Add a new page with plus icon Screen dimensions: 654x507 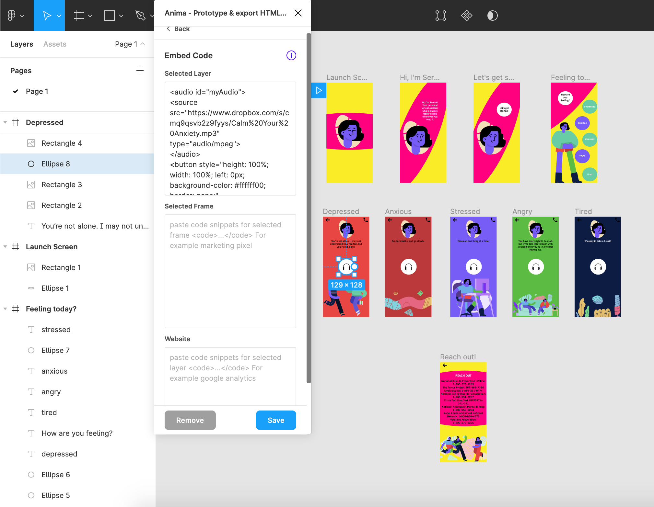point(140,71)
